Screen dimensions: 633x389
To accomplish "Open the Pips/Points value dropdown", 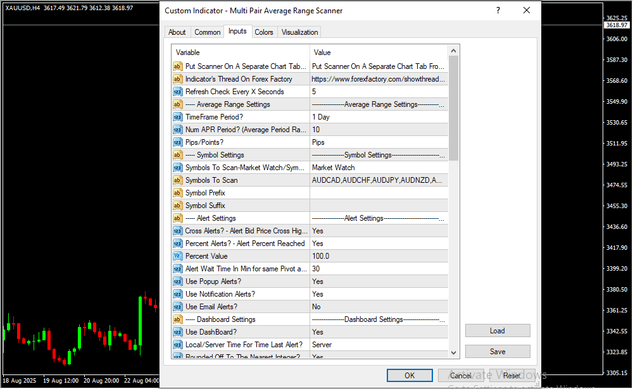I will (x=378, y=142).
